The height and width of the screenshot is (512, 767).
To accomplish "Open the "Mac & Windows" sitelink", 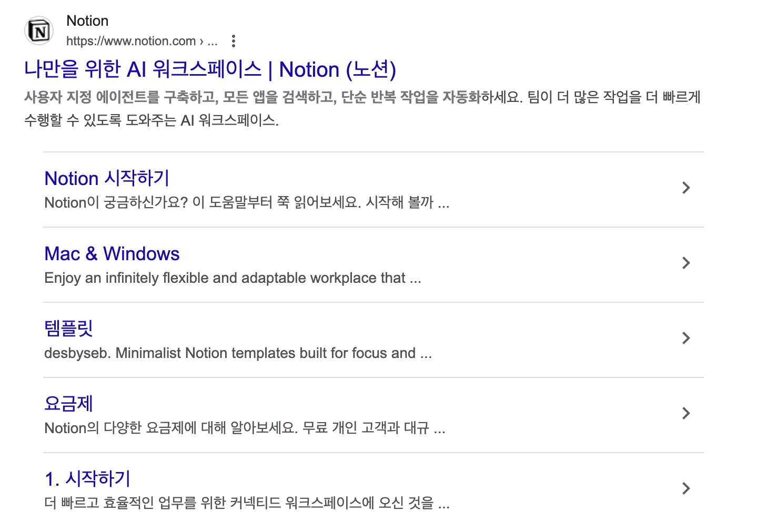I will point(112,253).
